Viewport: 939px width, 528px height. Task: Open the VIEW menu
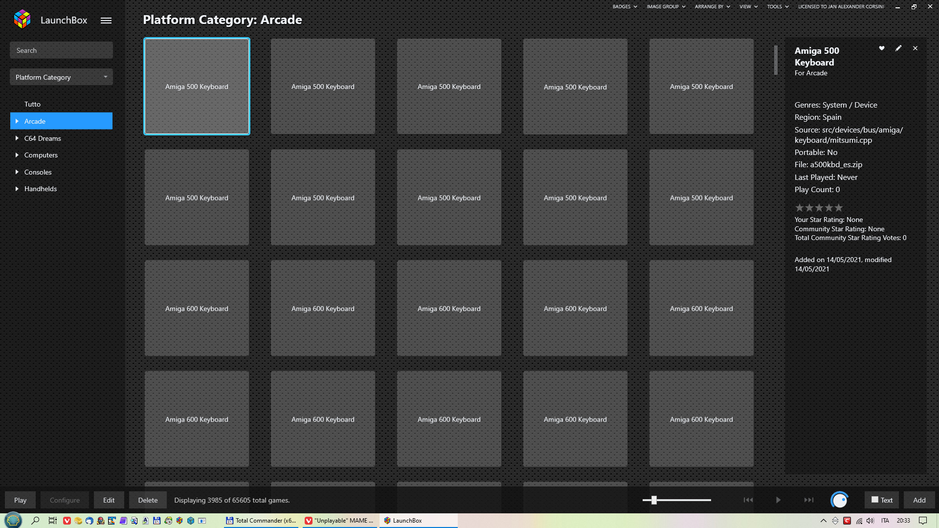[748, 7]
